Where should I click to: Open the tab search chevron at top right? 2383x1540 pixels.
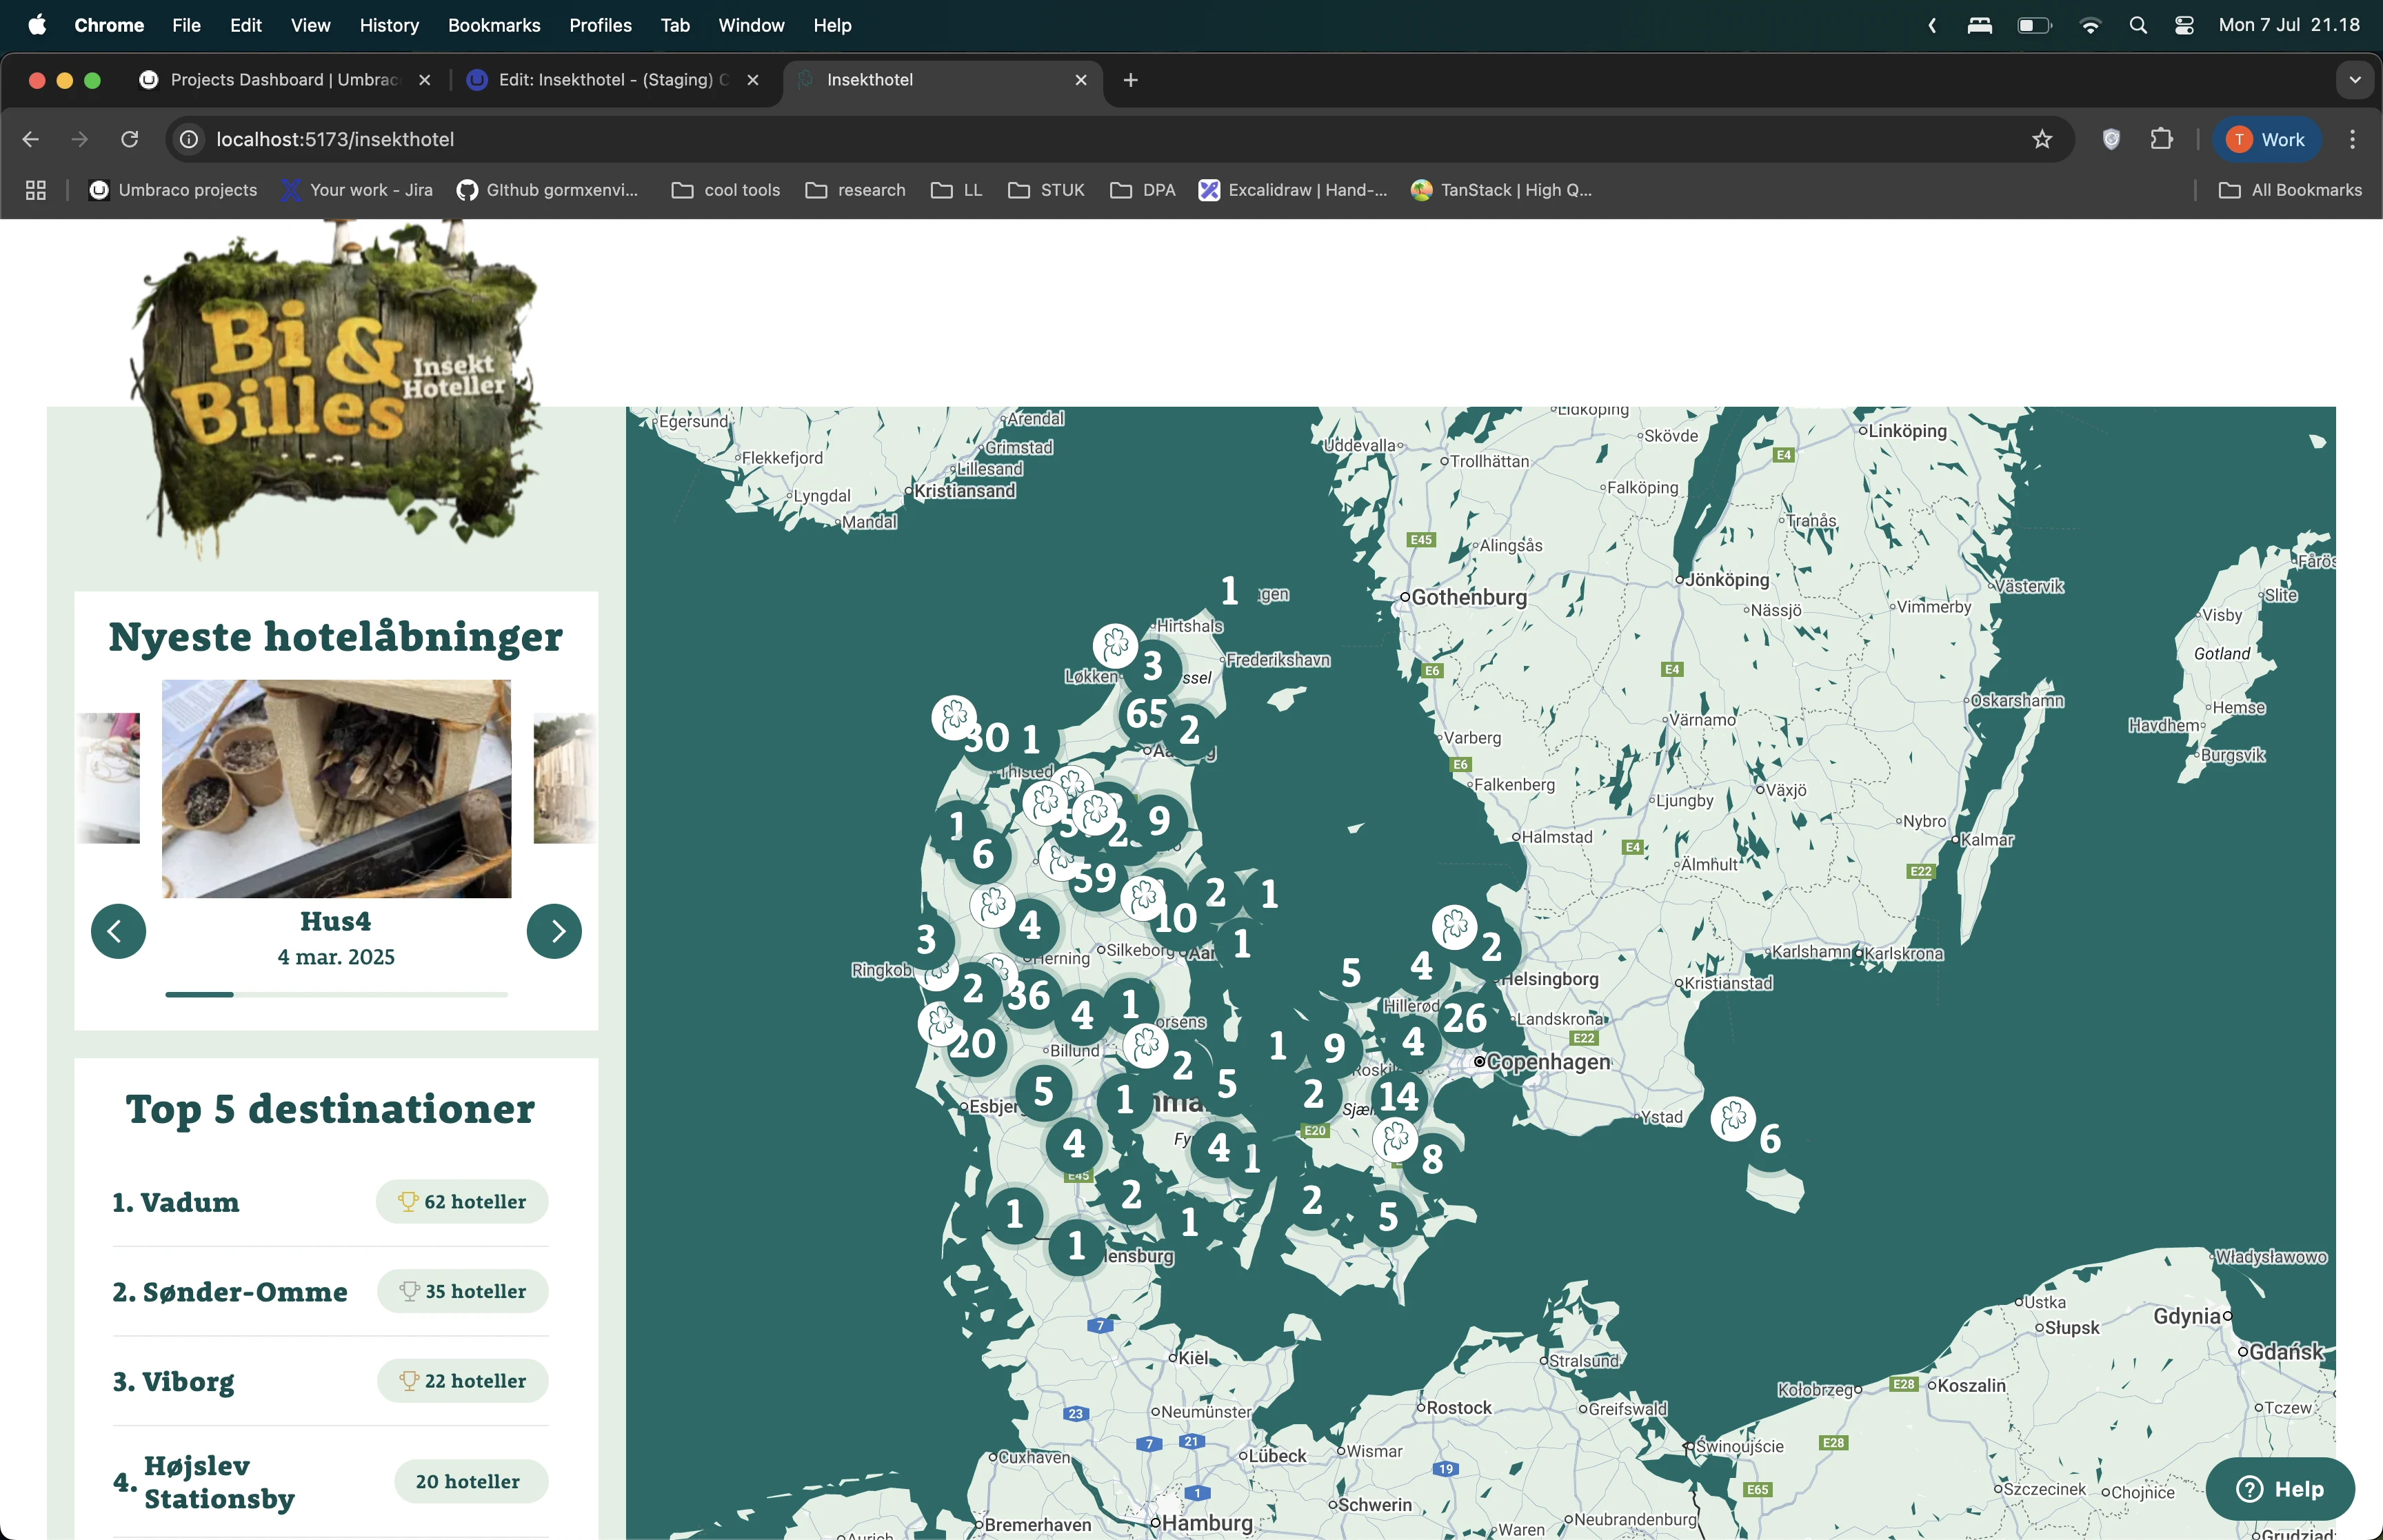(x=2355, y=79)
